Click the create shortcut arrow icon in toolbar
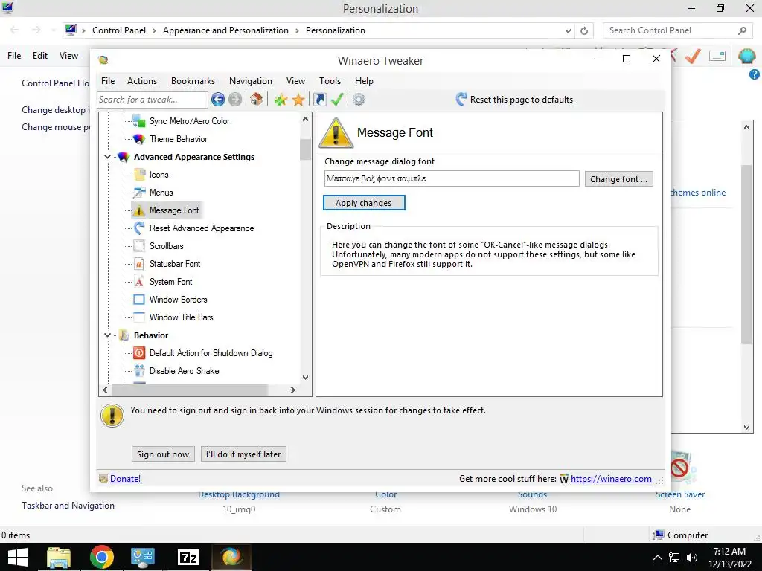This screenshot has width=762, height=571. point(320,100)
